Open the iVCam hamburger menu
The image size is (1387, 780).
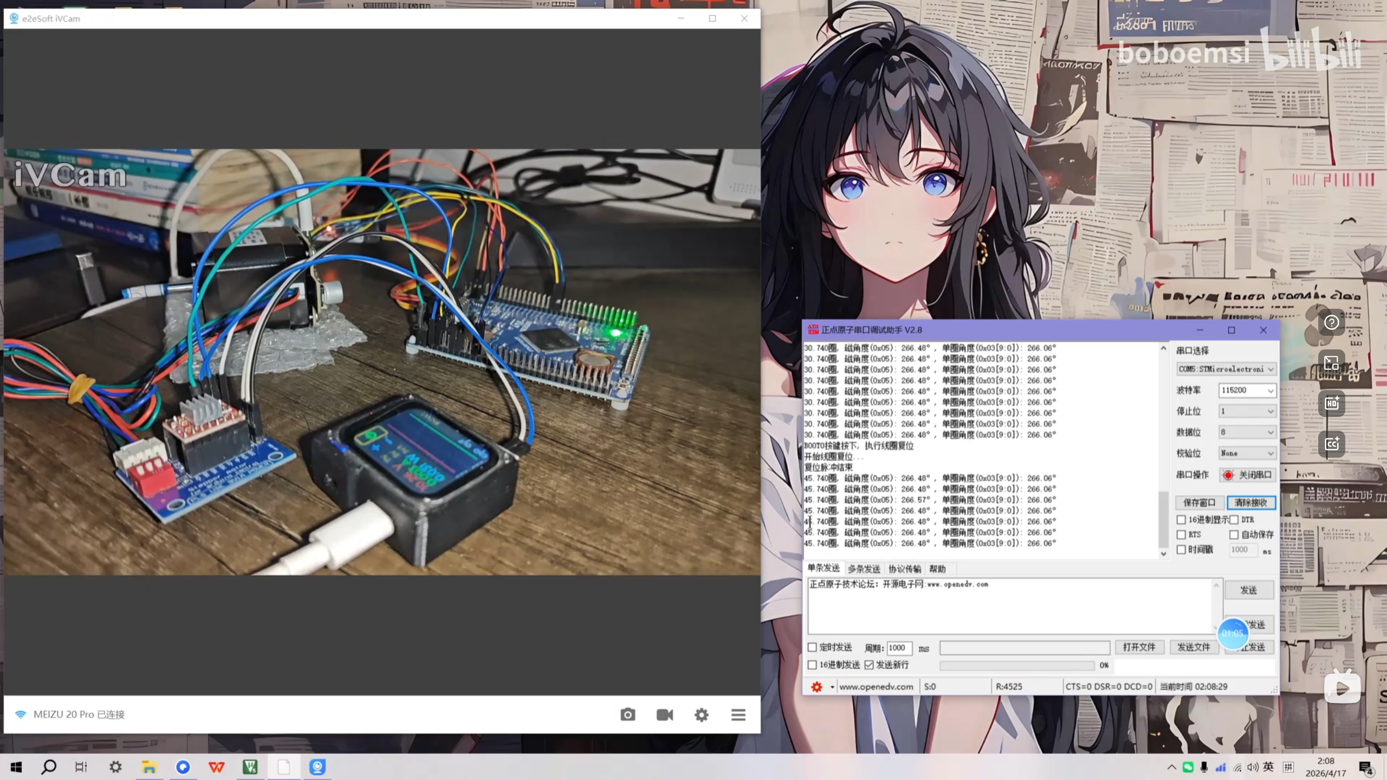click(x=738, y=714)
